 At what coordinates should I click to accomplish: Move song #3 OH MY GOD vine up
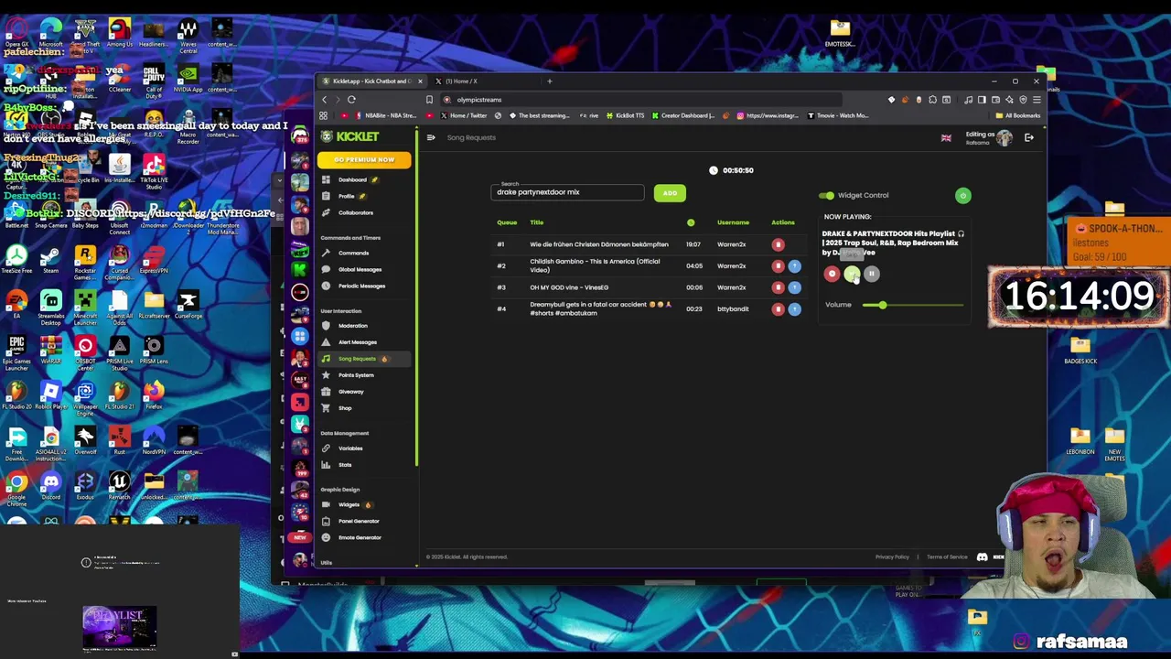794,287
